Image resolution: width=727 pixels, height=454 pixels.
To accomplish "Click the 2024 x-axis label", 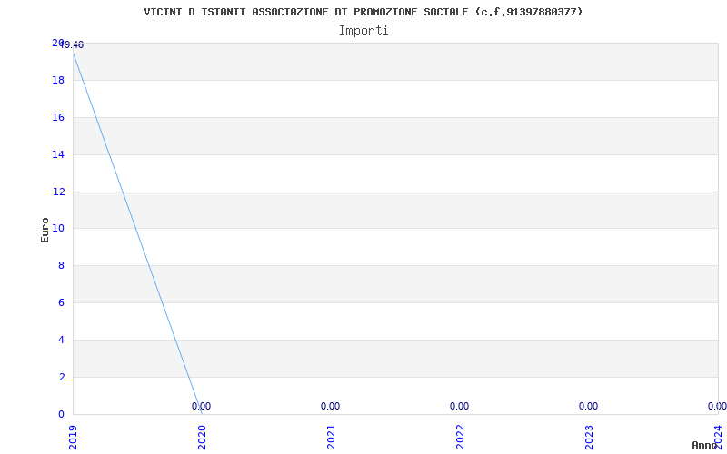I will 718,437.
